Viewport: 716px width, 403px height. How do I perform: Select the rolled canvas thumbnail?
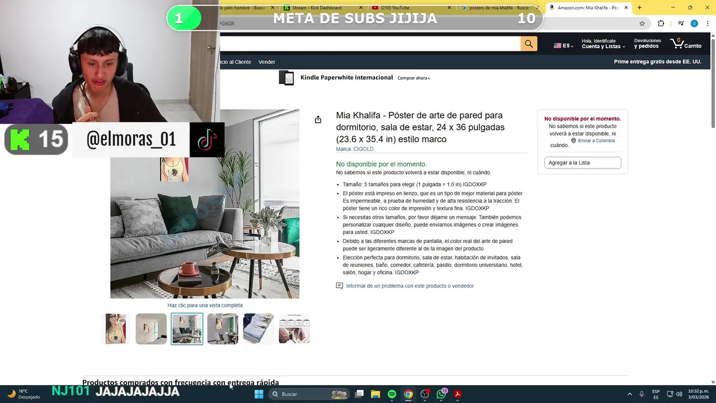coord(258,329)
